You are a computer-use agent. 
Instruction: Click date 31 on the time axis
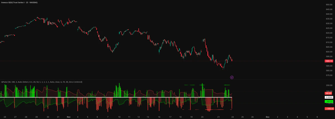(x=58, y=117)
